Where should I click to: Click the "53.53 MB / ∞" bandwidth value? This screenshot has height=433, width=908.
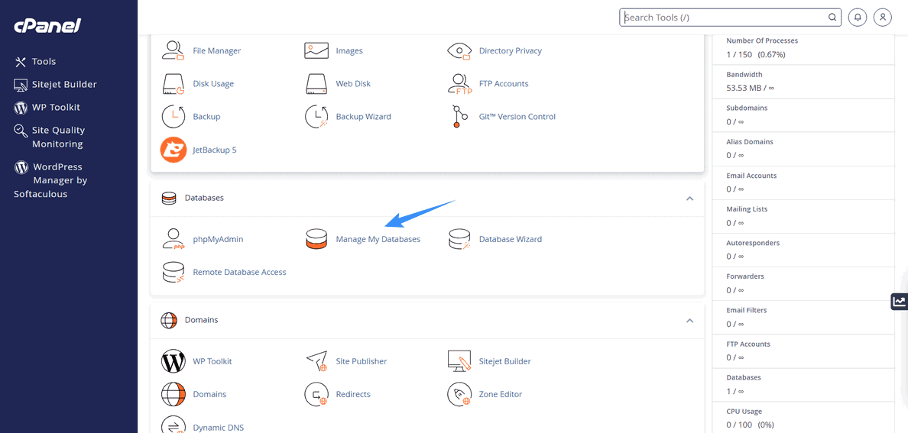[x=750, y=88]
